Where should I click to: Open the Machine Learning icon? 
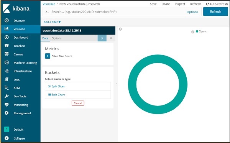tap(7, 62)
